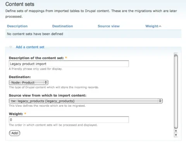Open the tw: legacy_products source view dropdown
Image resolution: width=186 pixels, height=145 pixels.
coord(86,101)
